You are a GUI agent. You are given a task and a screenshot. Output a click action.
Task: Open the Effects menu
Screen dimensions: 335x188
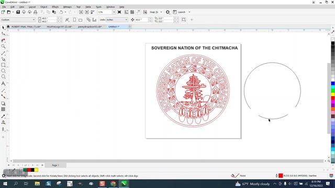tap(55, 7)
